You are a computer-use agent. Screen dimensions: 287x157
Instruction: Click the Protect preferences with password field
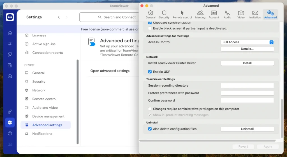tap(247, 93)
